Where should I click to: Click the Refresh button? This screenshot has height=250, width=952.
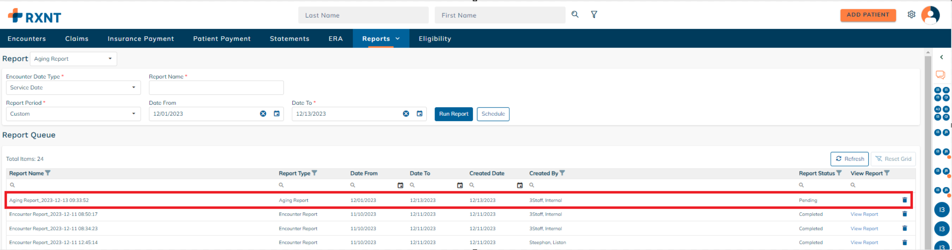(849, 159)
